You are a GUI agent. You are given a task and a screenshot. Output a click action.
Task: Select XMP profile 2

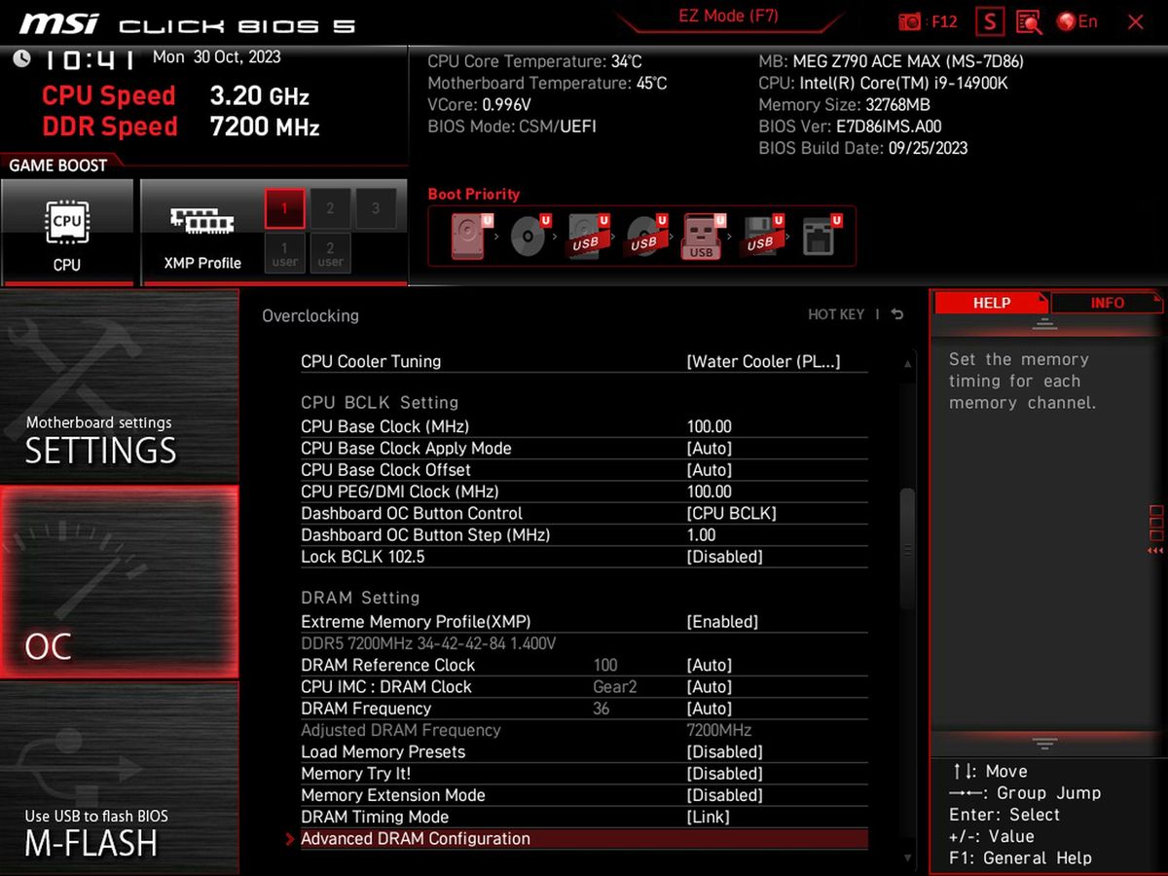pyautogui.click(x=330, y=208)
